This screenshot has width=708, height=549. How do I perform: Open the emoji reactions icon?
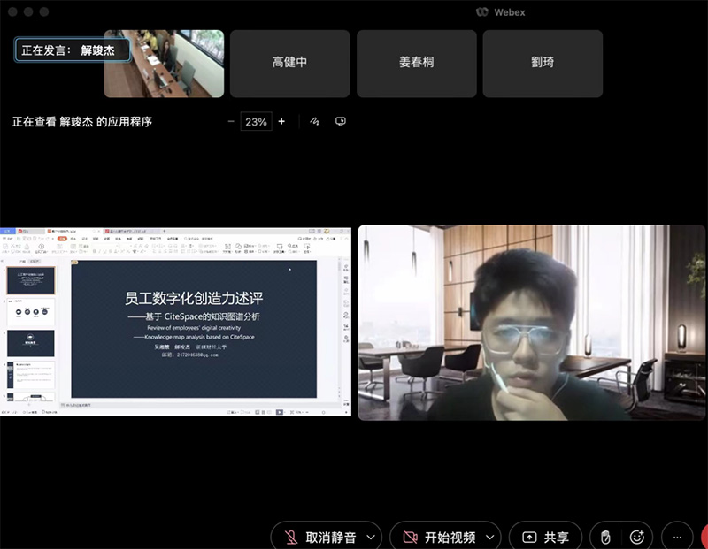(x=636, y=537)
